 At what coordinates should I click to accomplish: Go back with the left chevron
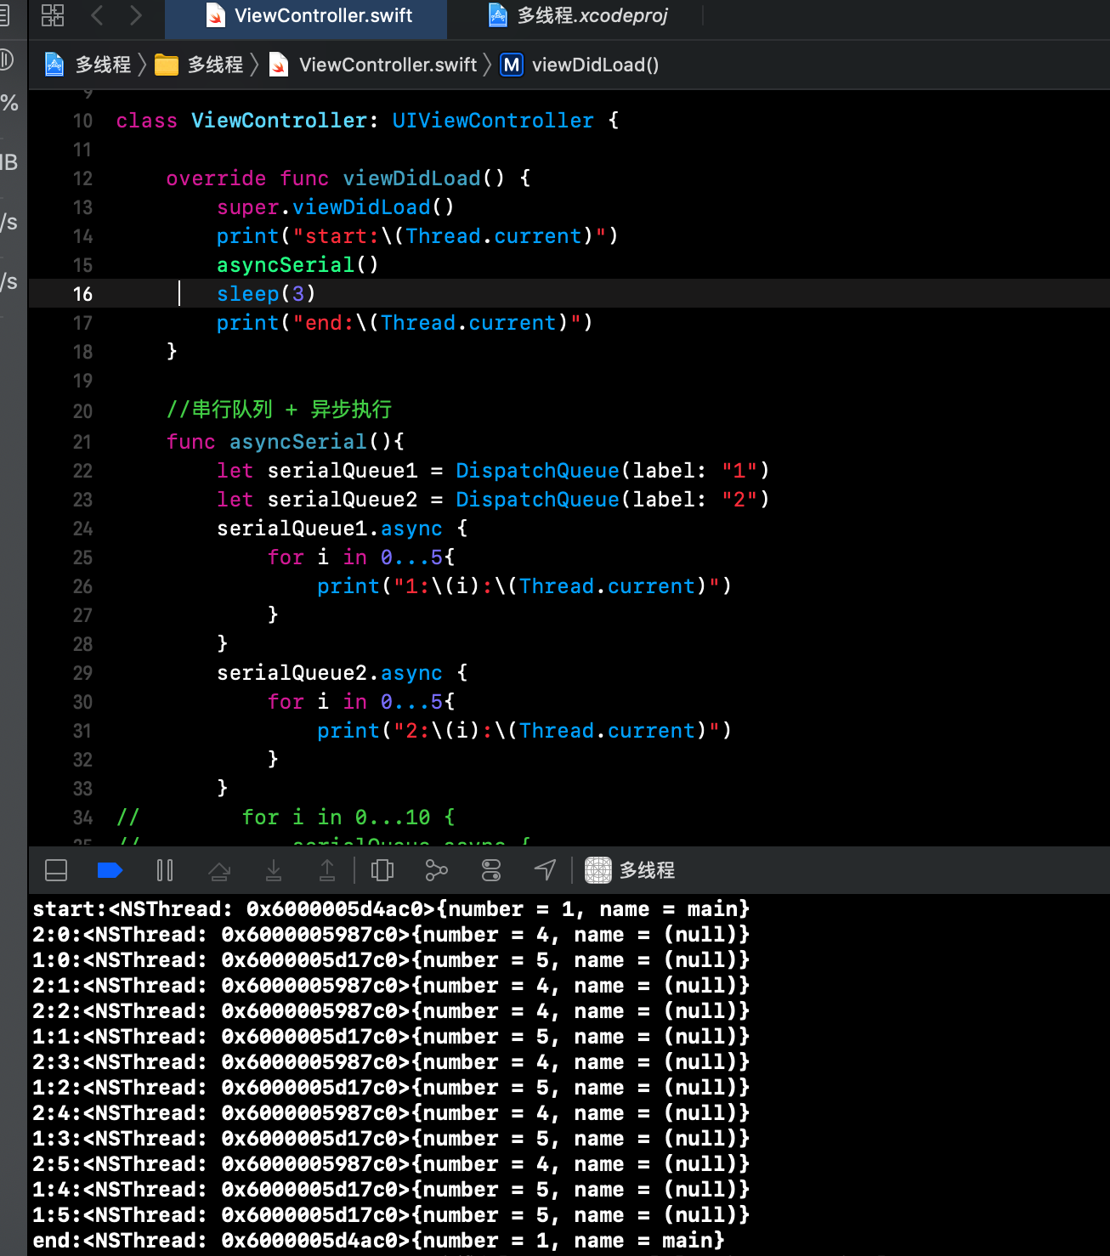tap(97, 15)
